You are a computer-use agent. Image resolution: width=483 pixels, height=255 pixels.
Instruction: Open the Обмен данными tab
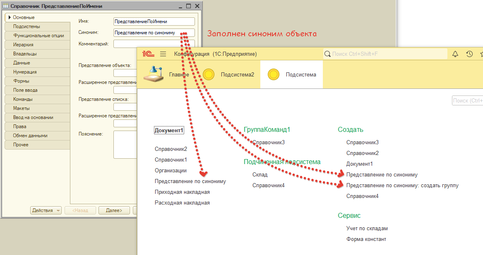(38, 136)
